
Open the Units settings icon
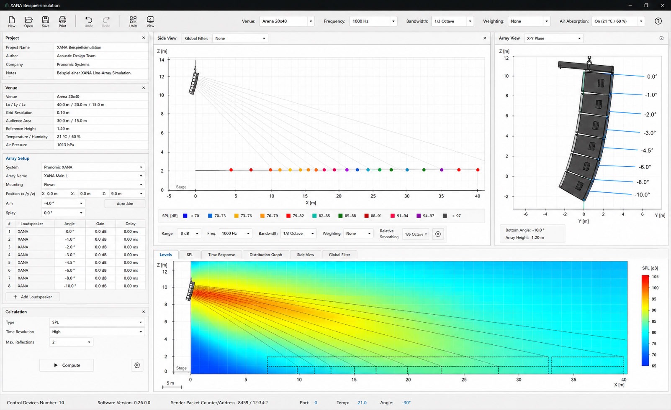(133, 22)
